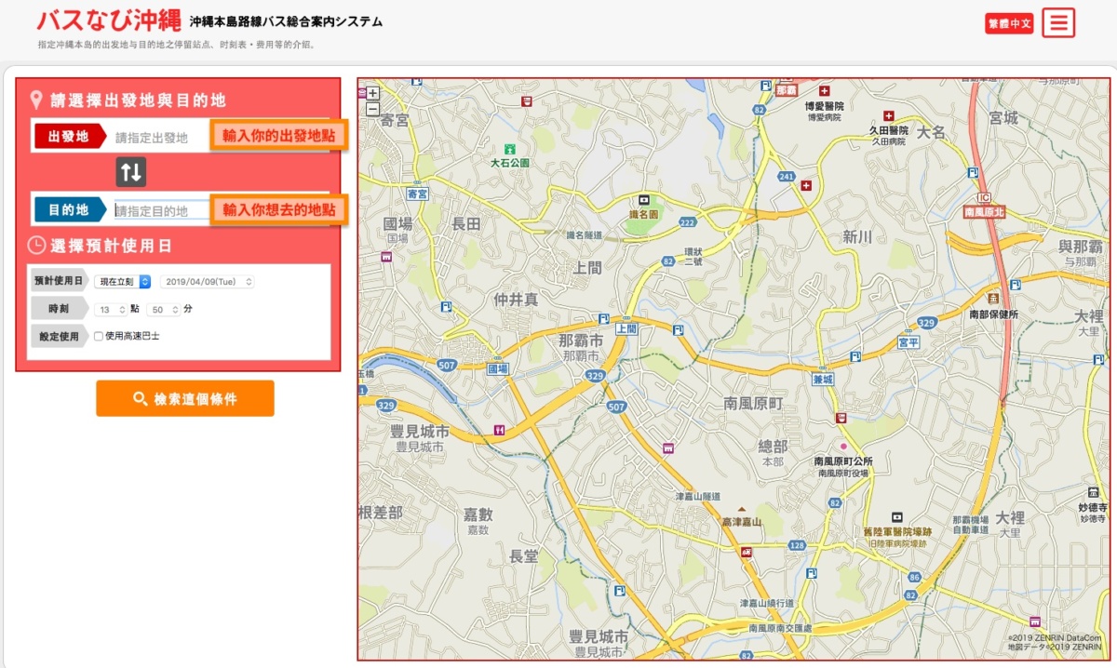This screenshot has width=1117, height=668.
Task: Select the 寄宮 intersection sign on map
Action: pyautogui.click(x=418, y=194)
